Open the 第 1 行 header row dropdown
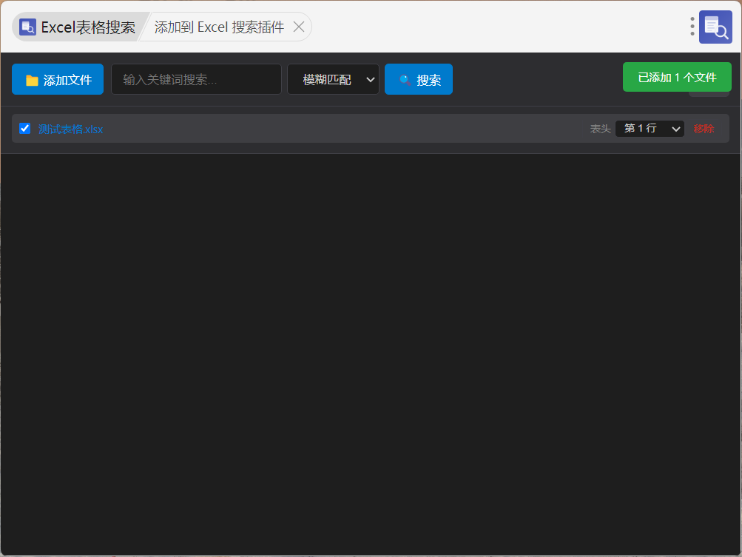The height and width of the screenshot is (557, 742). 650,128
